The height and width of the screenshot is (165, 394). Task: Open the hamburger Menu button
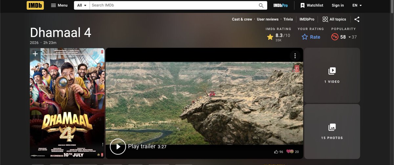[x=59, y=5]
